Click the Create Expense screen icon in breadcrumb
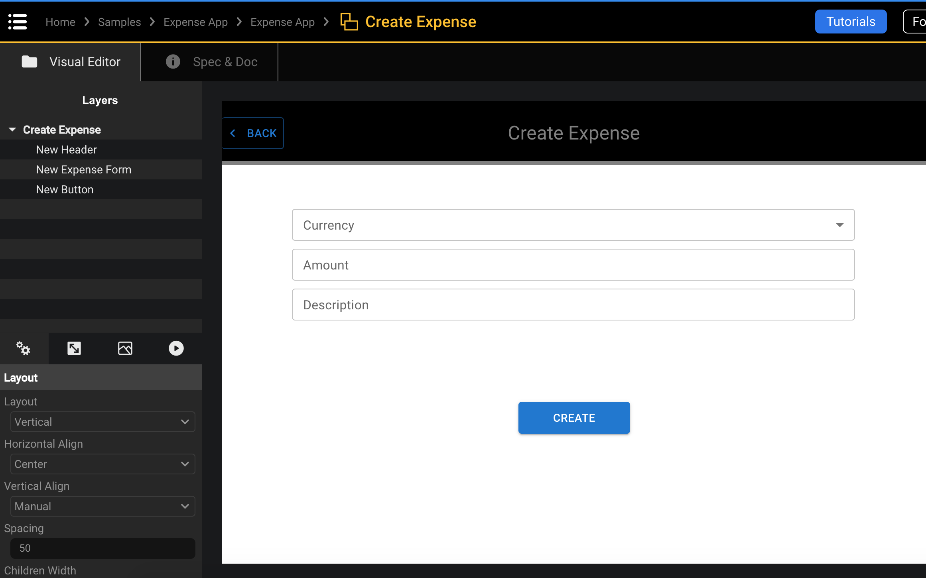This screenshot has height=578, width=926. (349, 22)
